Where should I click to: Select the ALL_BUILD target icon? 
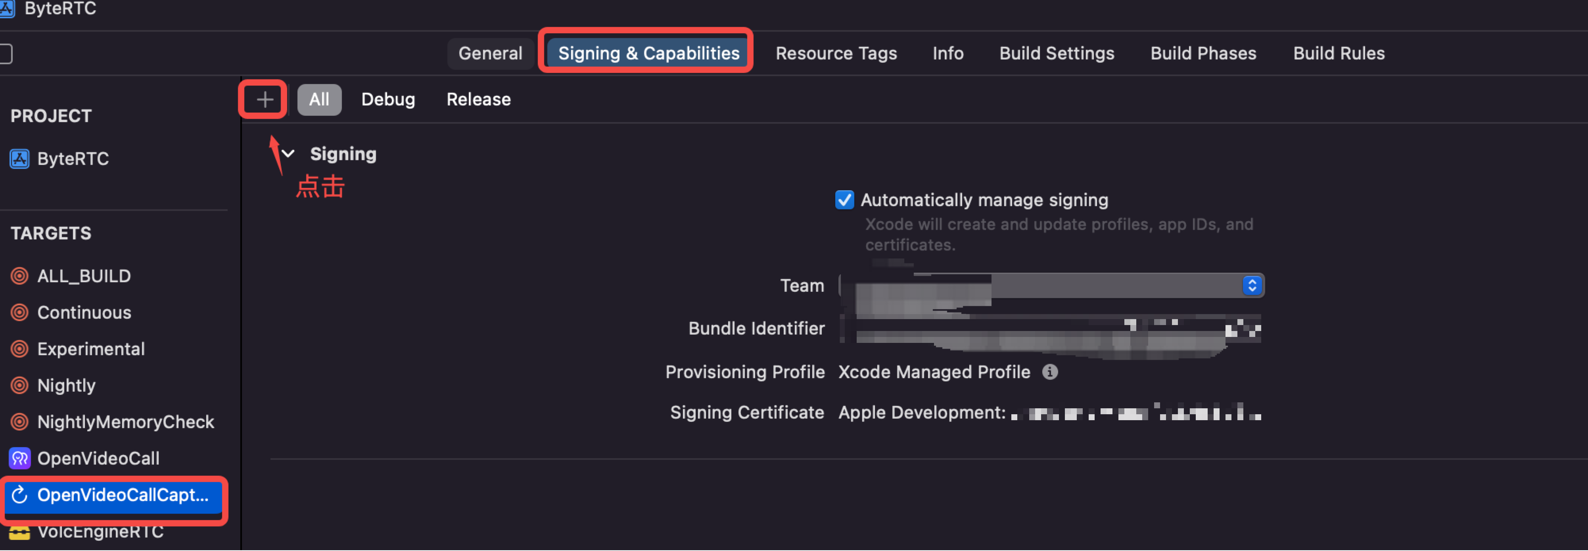click(x=20, y=276)
